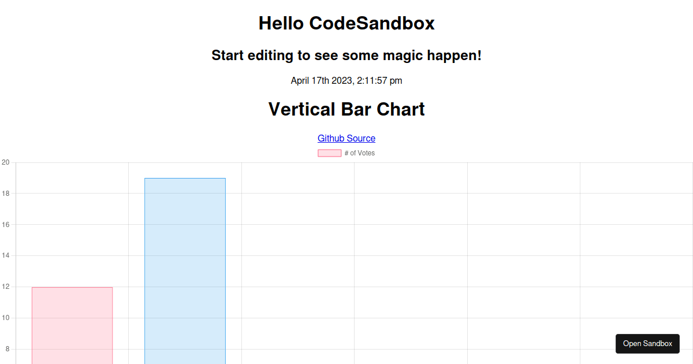Open the Github Source link
The image size is (693, 364).
tap(346, 138)
